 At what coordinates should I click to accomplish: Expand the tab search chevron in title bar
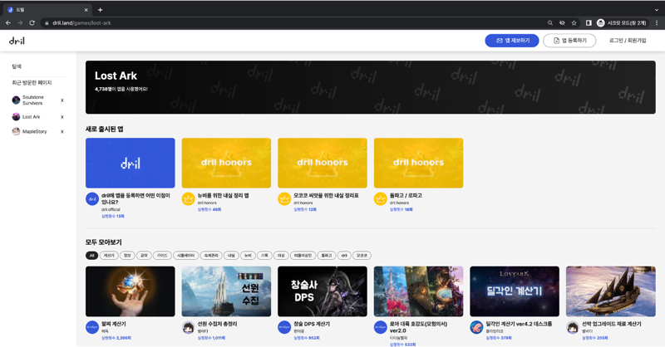[657, 10]
